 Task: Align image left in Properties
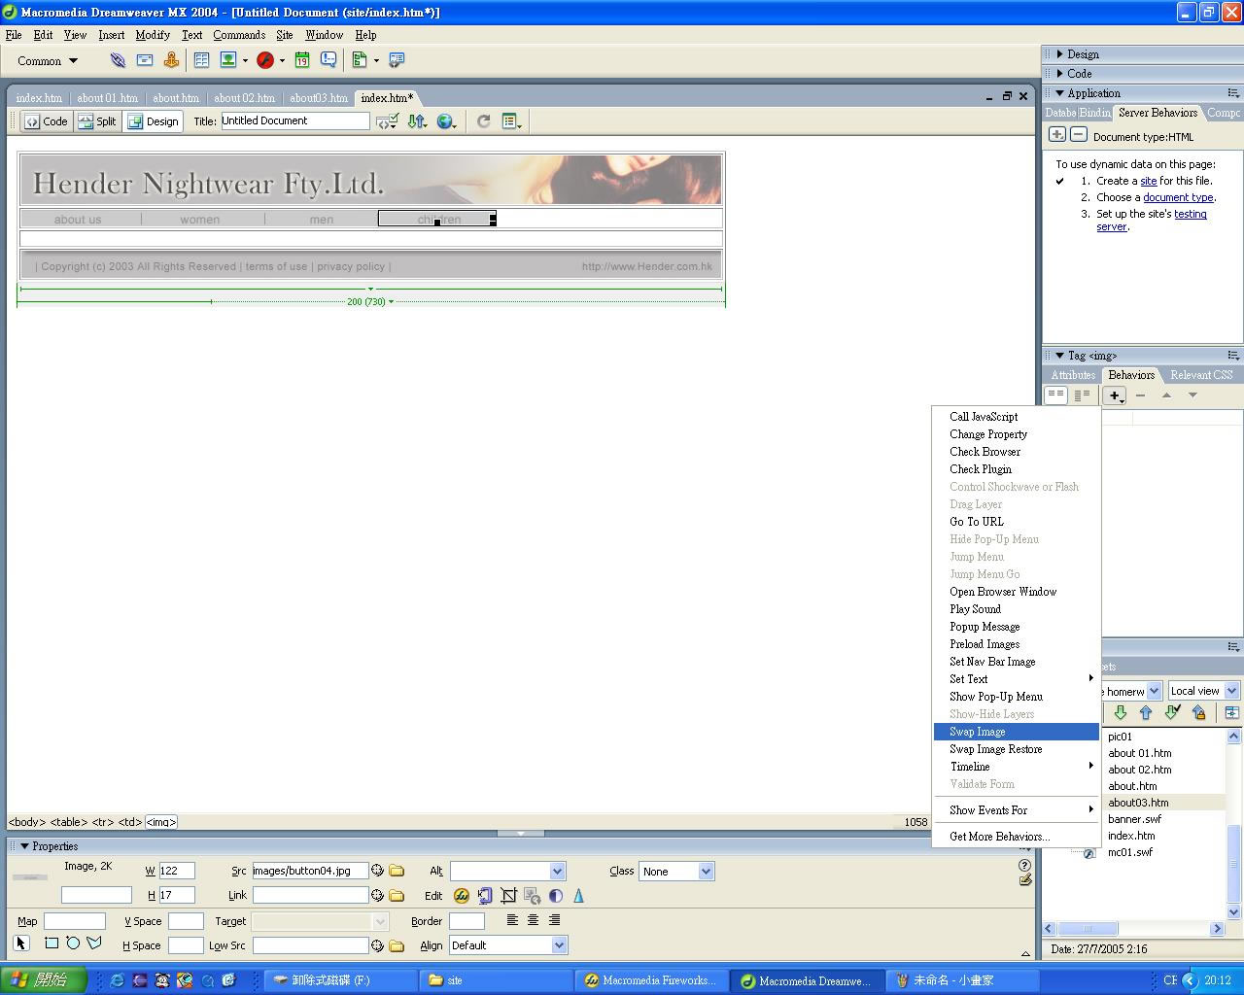[x=512, y=920]
